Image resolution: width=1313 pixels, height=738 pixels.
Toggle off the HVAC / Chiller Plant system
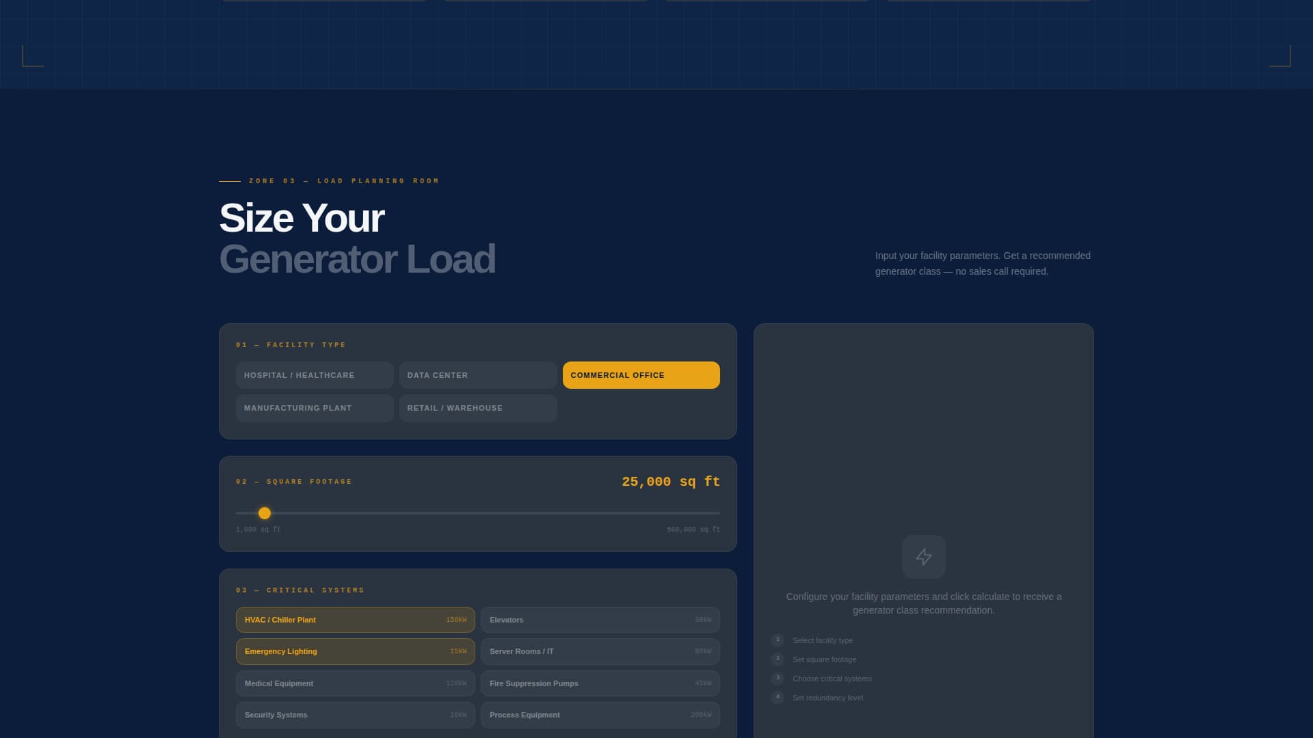pos(355,620)
